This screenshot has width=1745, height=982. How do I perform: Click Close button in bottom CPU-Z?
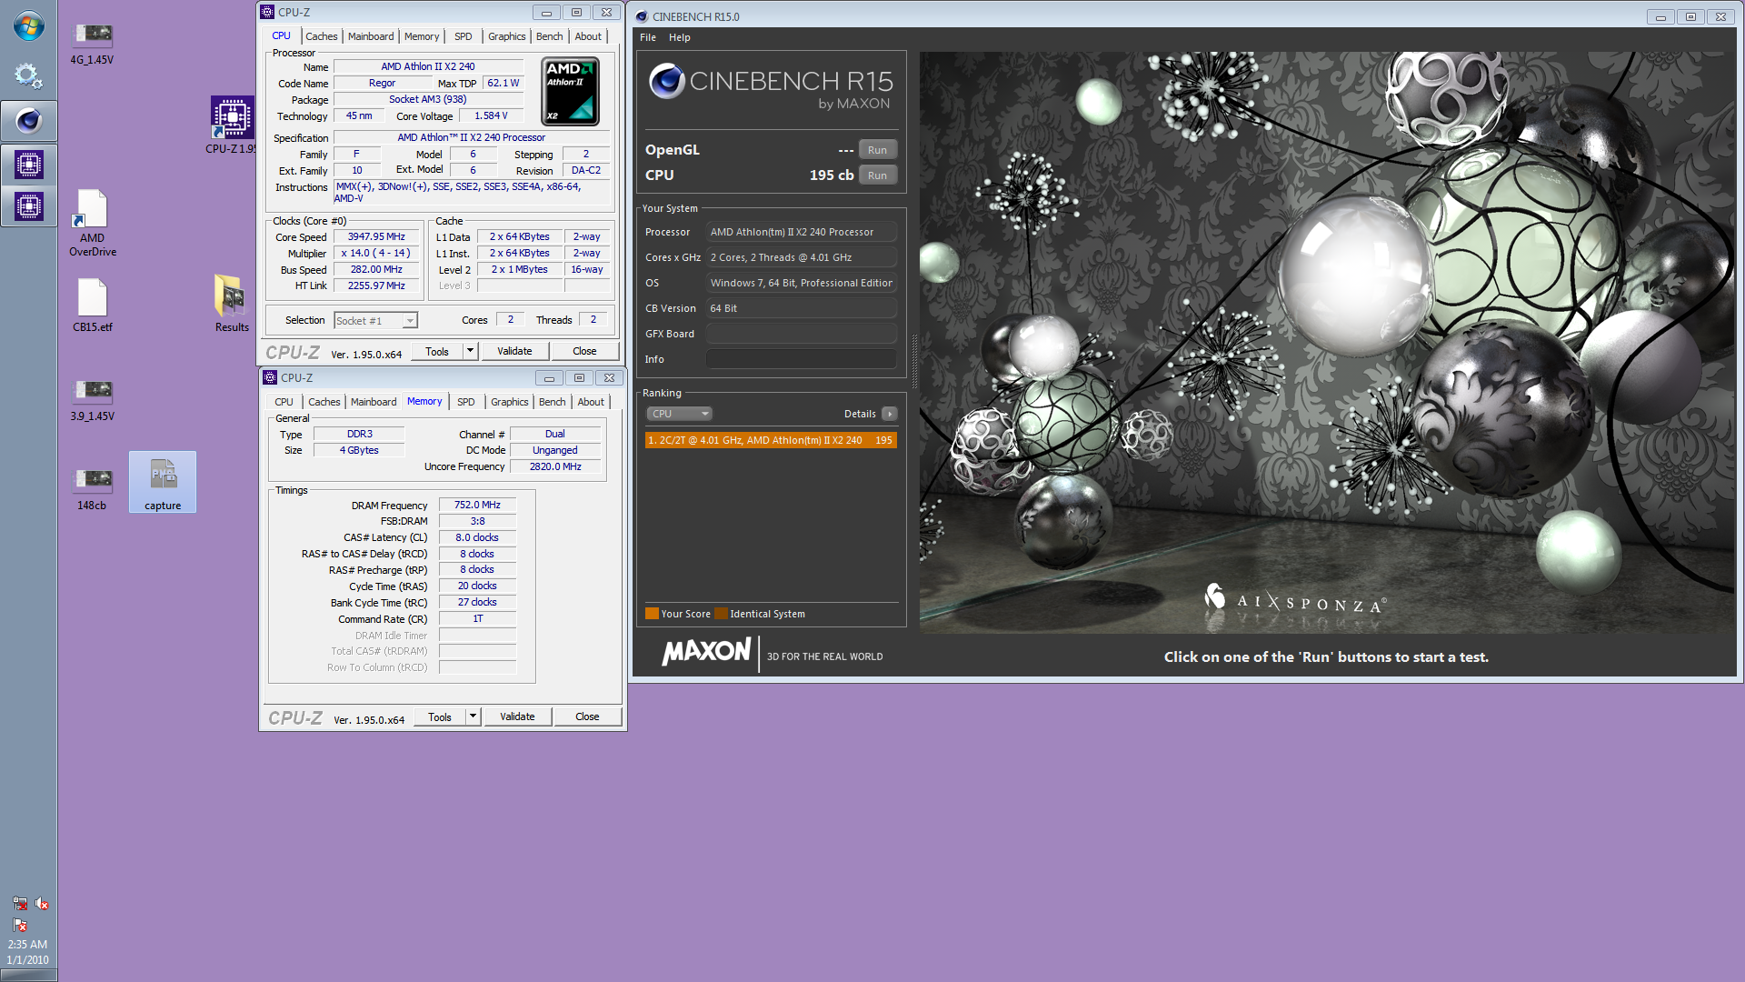click(x=587, y=716)
